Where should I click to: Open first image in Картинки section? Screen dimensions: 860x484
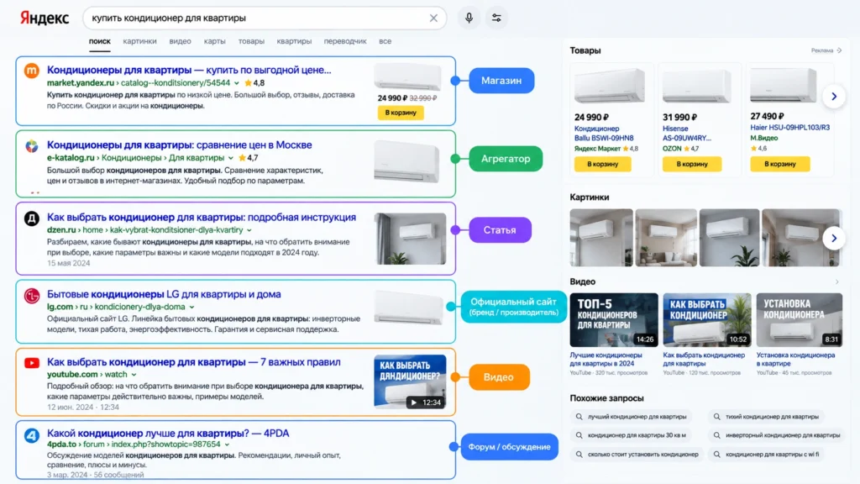pos(601,238)
